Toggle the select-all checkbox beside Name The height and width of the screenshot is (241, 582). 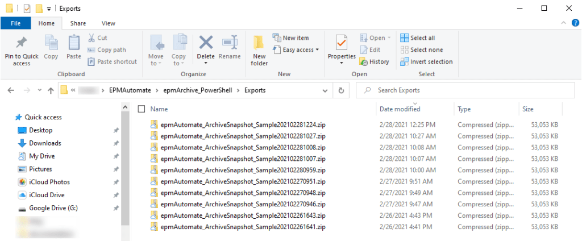tap(142, 109)
